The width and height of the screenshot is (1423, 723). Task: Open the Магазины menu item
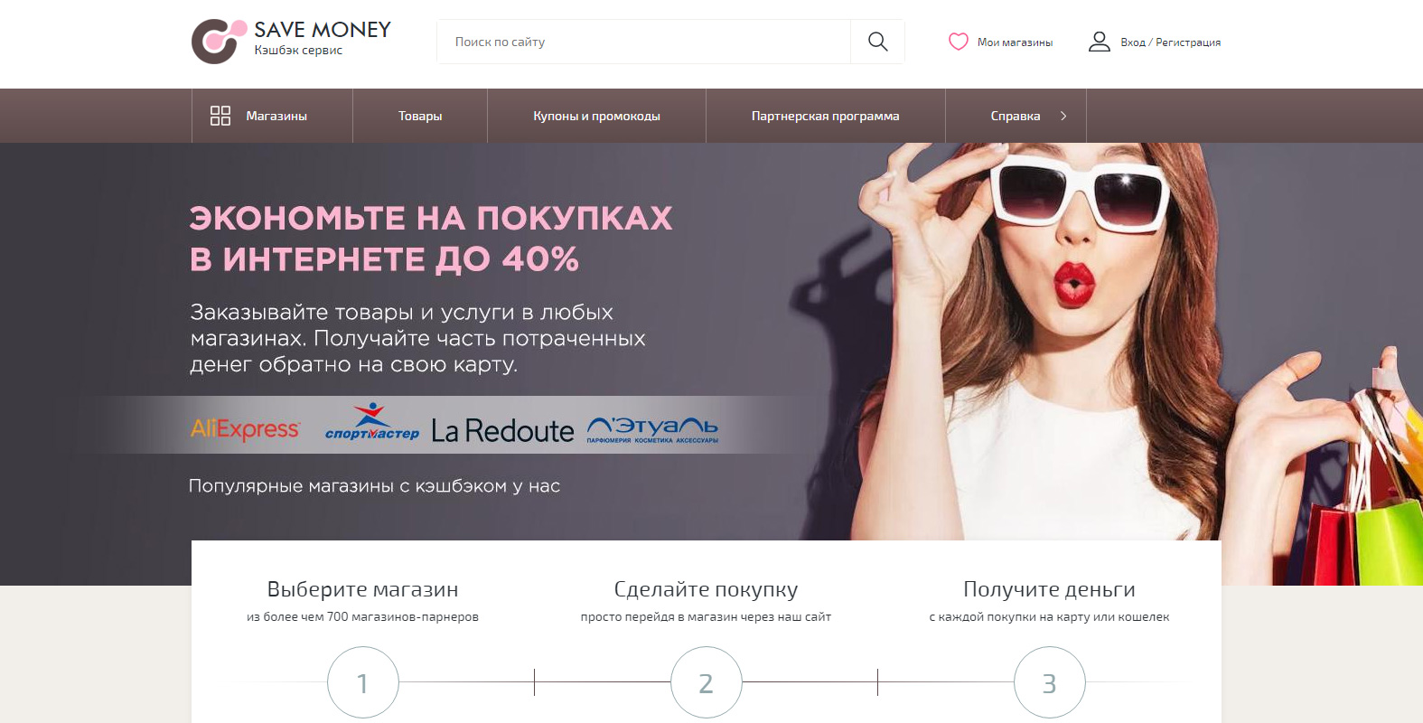276,116
